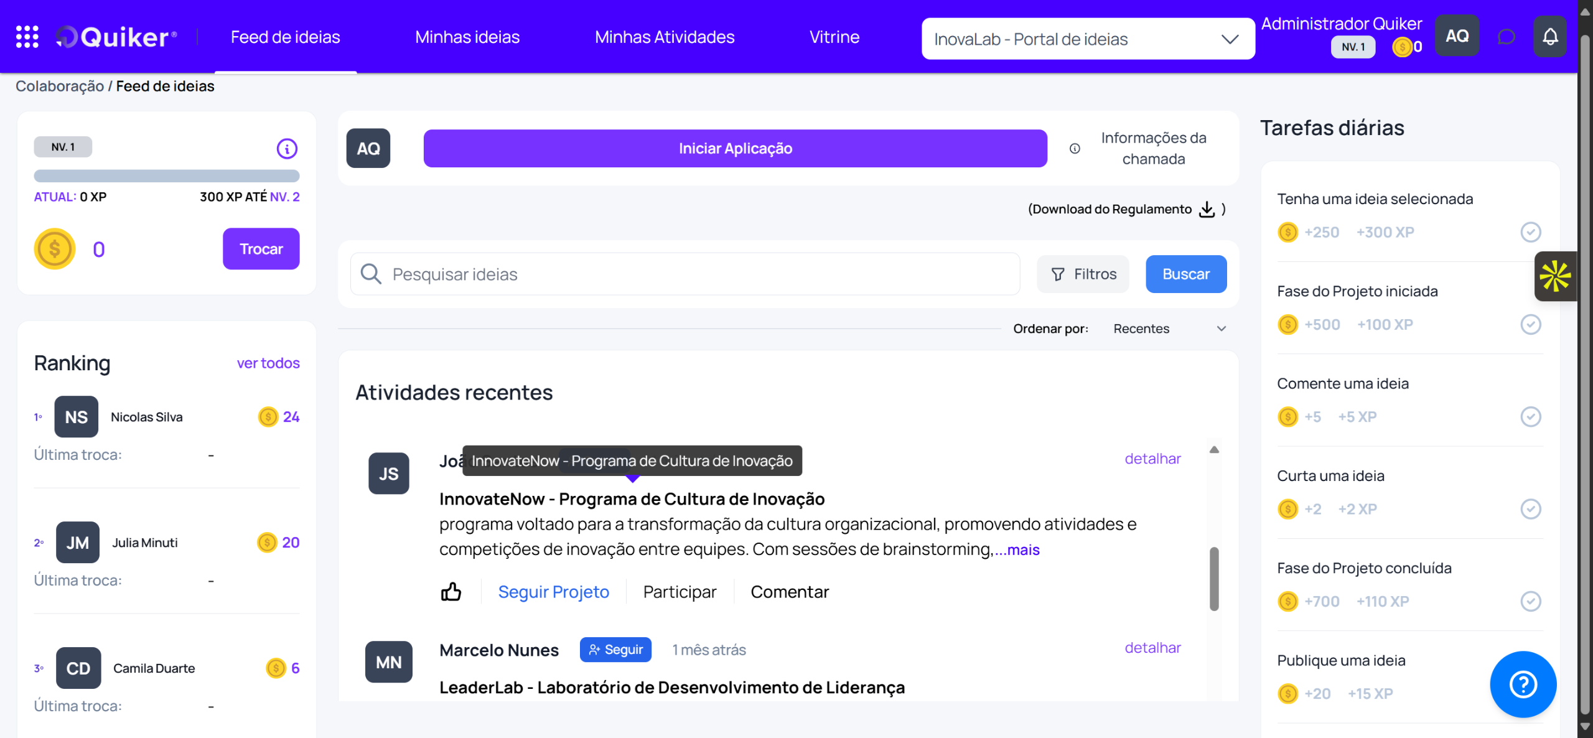
Task: Check the 'Tenha uma ideia selecionada' task circle
Action: [1531, 232]
